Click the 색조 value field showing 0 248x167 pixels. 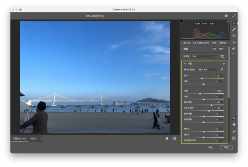pyautogui.click(x=219, y=82)
